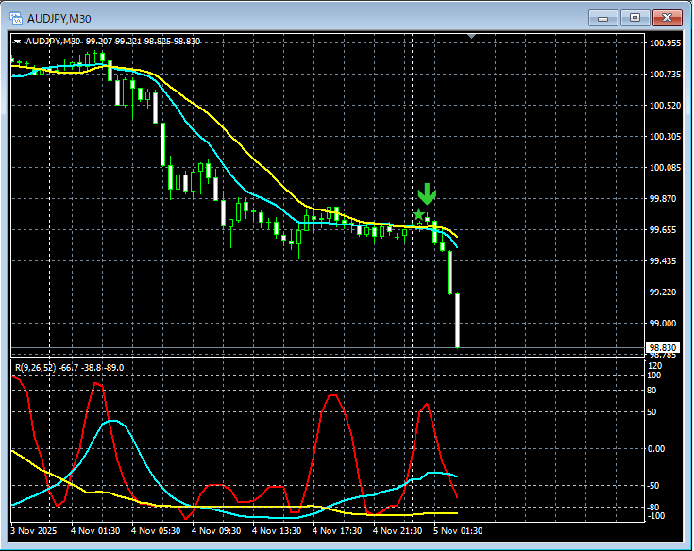The width and height of the screenshot is (694, 551).
Task: Close the AUDJPY,M30 chart window
Action: click(x=667, y=18)
